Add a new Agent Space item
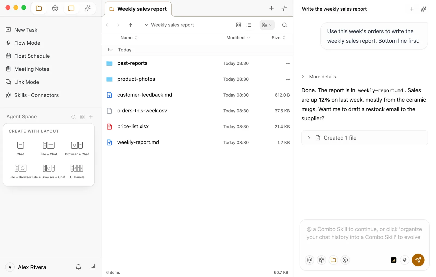This screenshot has width=436, height=277. coord(91,117)
